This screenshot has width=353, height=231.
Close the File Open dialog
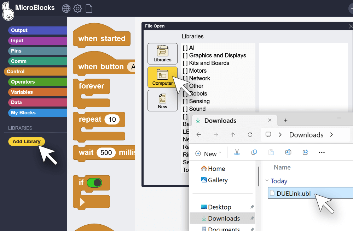(351, 26)
